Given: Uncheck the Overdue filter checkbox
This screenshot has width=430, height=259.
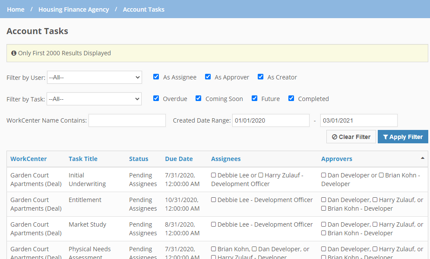Looking at the screenshot, I should pyautogui.click(x=156, y=98).
